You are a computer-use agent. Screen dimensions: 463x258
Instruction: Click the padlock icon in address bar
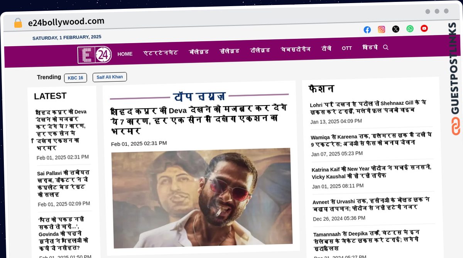(18, 23)
